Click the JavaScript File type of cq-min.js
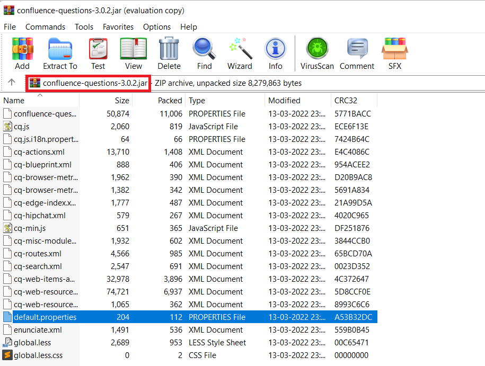The image size is (485, 366). [x=213, y=228]
